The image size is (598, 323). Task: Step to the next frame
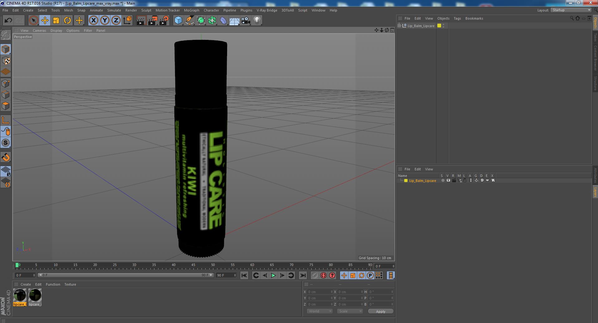click(x=282, y=275)
